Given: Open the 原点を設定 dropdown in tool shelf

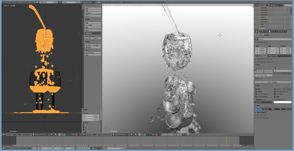Looking at the screenshot, I should coord(93,33).
